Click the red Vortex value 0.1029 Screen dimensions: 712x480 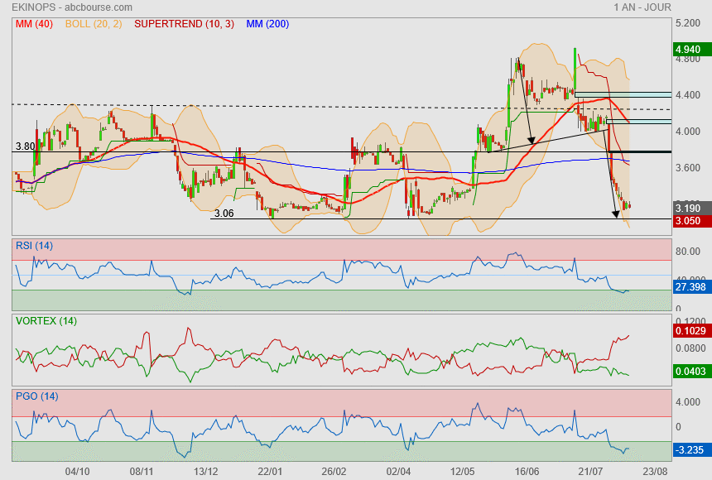click(692, 330)
